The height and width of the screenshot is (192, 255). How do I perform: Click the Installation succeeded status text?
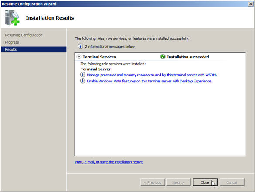click(x=188, y=57)
